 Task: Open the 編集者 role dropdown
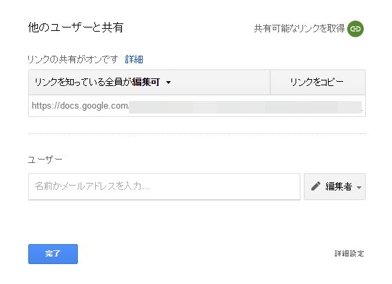[x=335, y=186]
